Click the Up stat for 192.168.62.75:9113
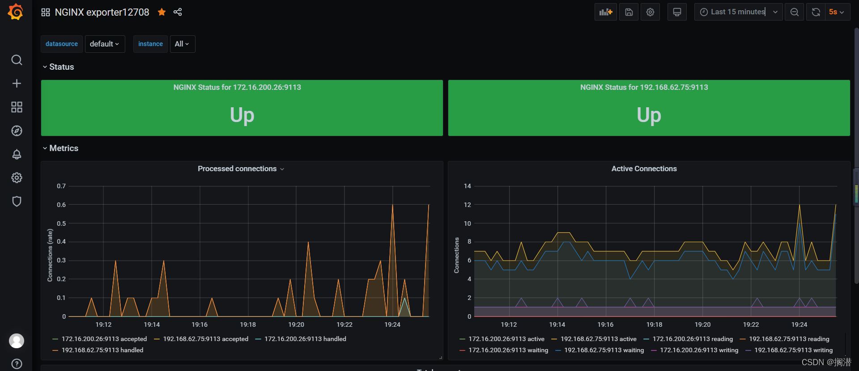 click(x=649, y=115)
